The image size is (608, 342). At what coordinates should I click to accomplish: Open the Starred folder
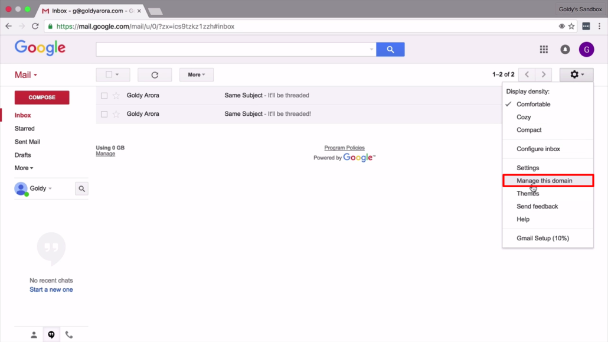(x=24, y=129)
